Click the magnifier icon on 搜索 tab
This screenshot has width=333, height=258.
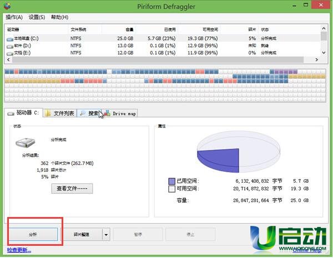(x=82, y=113)
